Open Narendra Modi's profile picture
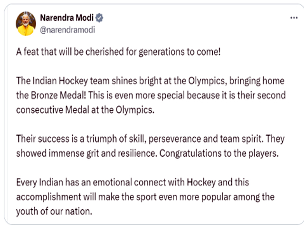The height and width of the screenshot is (228, 304). pos(26,24)
